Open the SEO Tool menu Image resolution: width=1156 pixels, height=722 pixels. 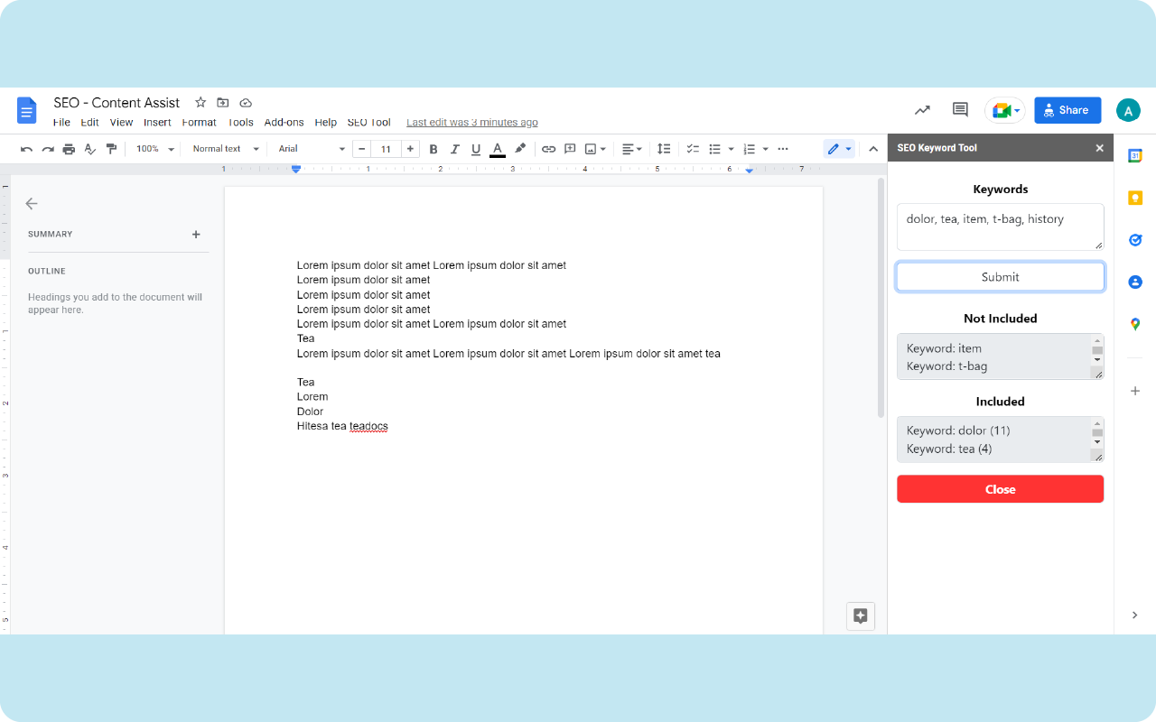point(368,123)
